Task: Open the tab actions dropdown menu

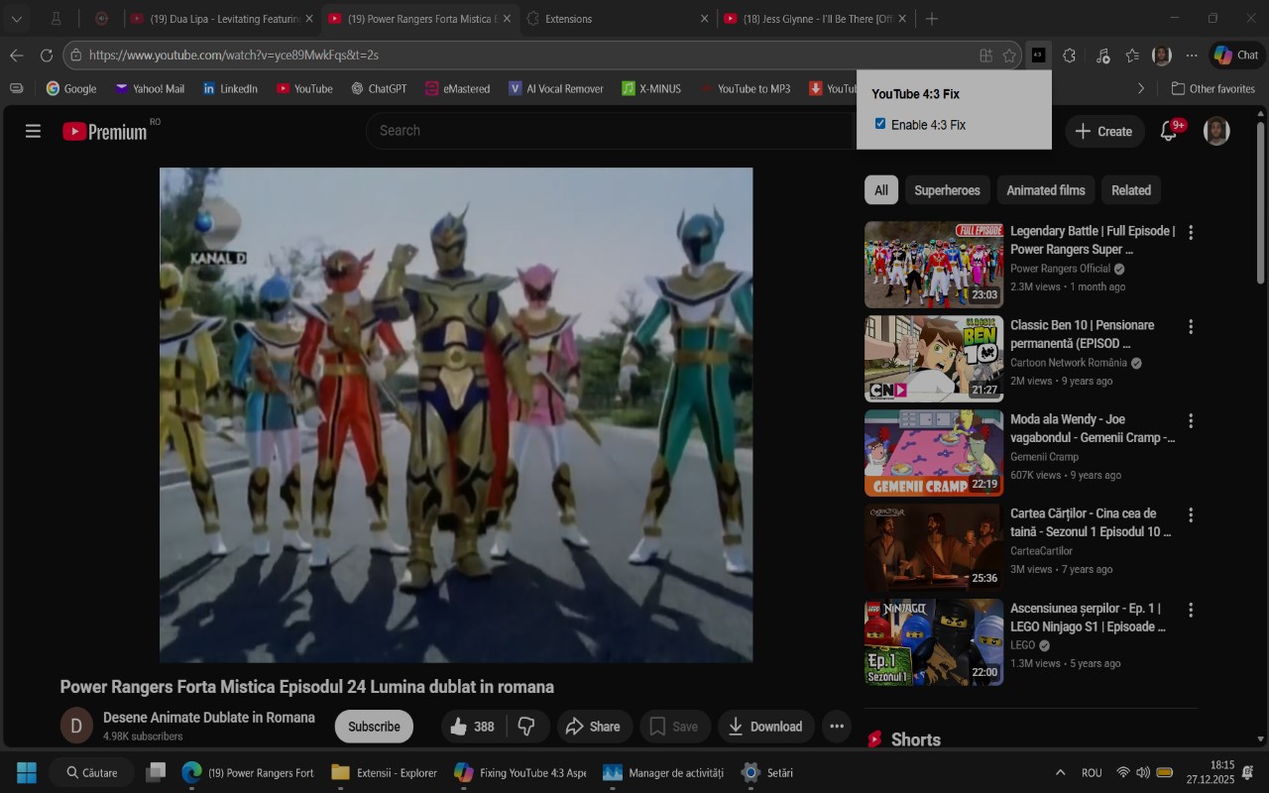Action: coord(17,18)
